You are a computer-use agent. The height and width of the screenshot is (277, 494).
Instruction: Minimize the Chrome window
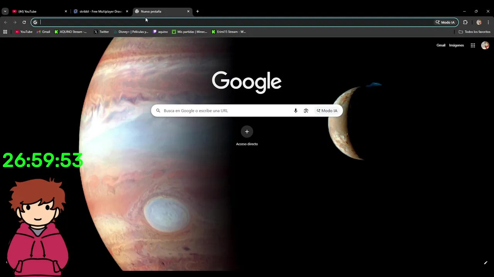coord(464,12)
